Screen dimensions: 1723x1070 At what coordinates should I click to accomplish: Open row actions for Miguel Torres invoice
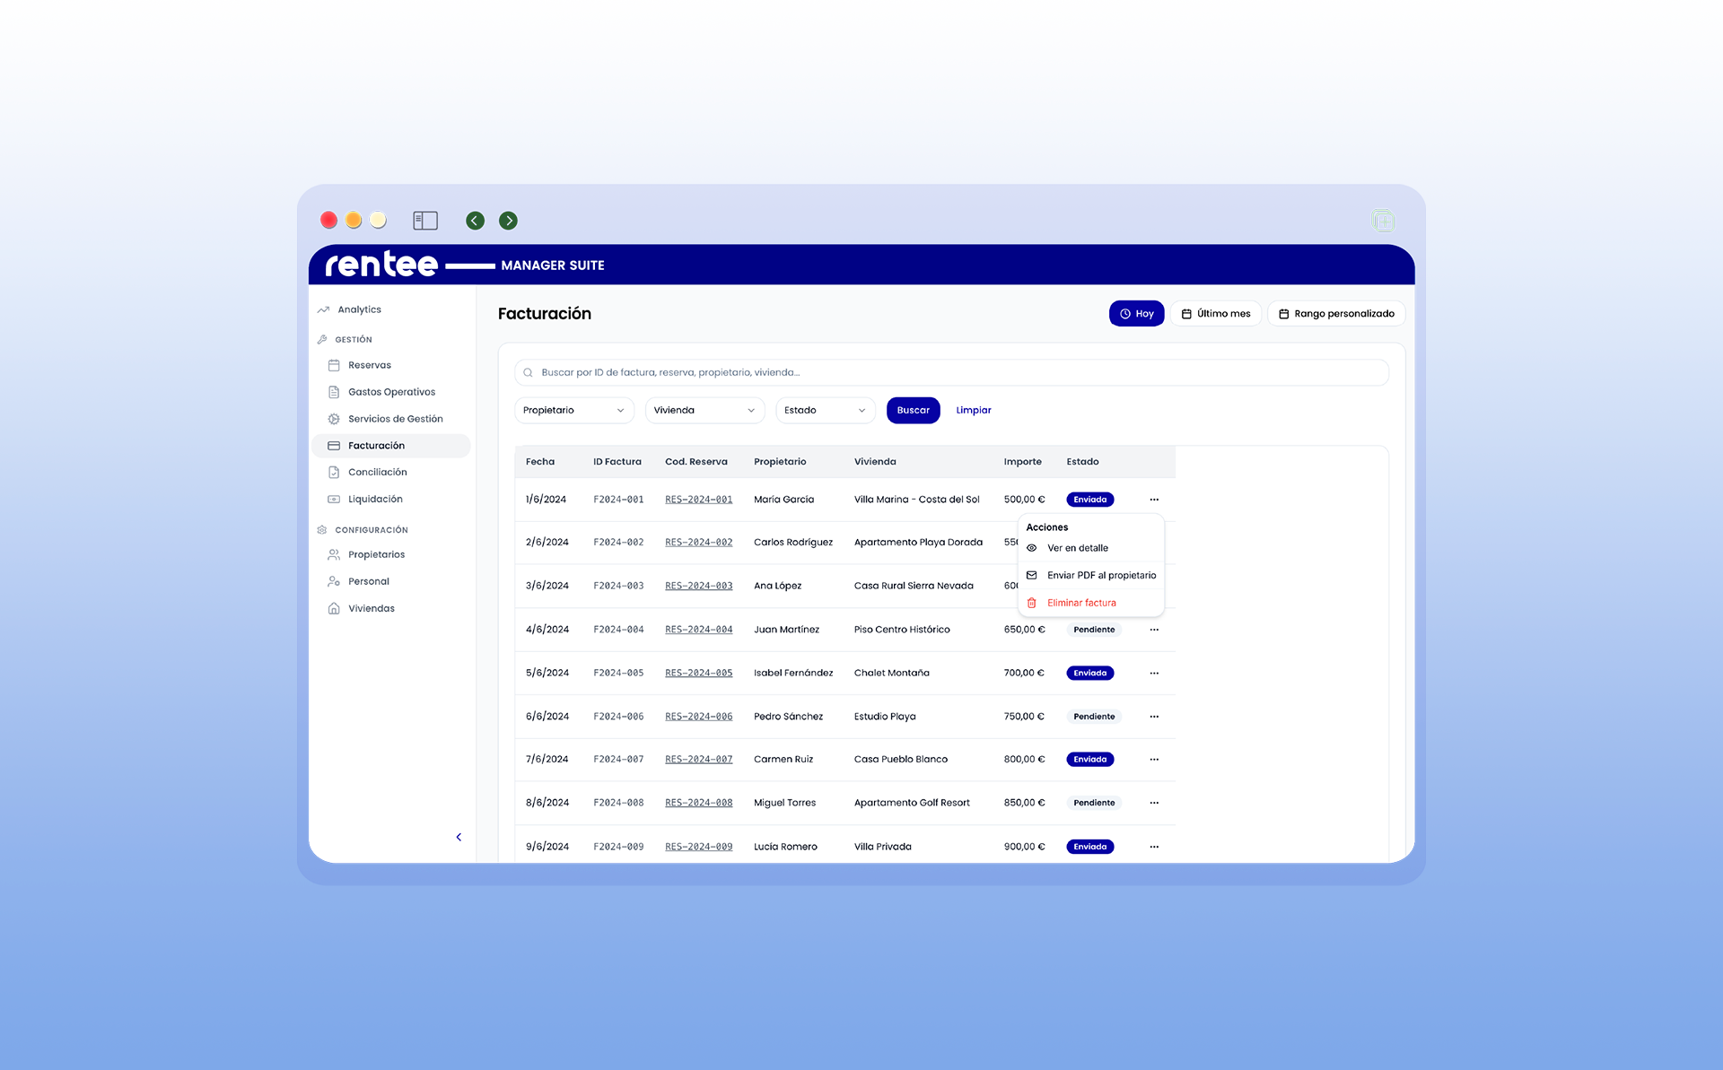coord(1154,803)
